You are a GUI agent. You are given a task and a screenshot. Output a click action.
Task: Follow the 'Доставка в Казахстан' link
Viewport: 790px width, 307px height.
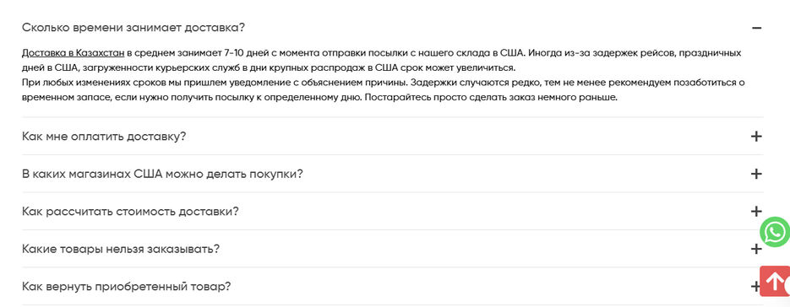tap(73, 53)
